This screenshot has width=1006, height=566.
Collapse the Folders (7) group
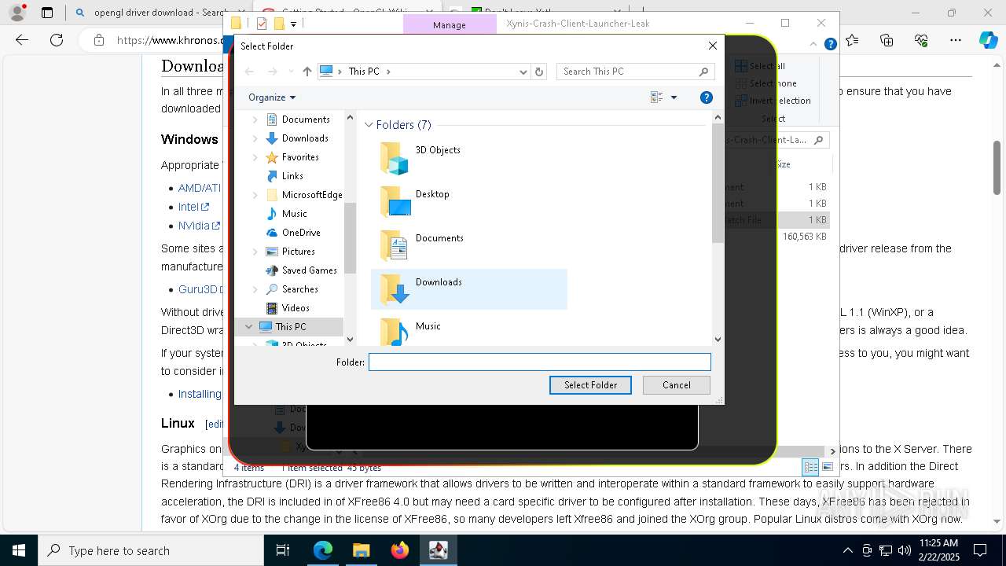point(369,125)
